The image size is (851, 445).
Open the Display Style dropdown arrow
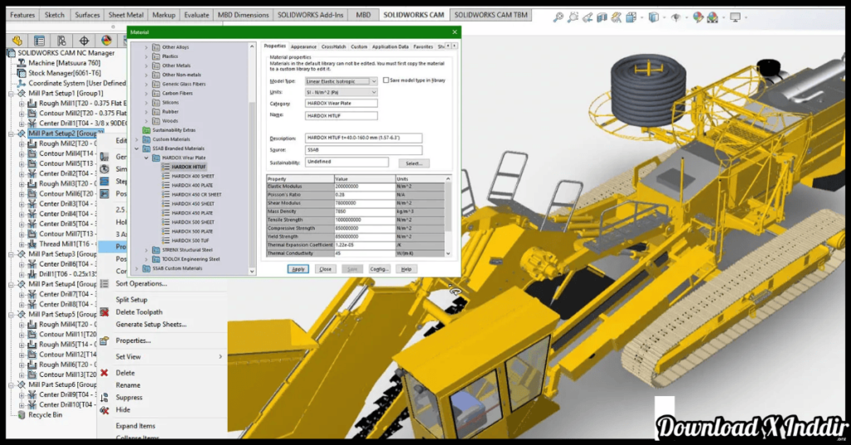click(x=664, y=17)
